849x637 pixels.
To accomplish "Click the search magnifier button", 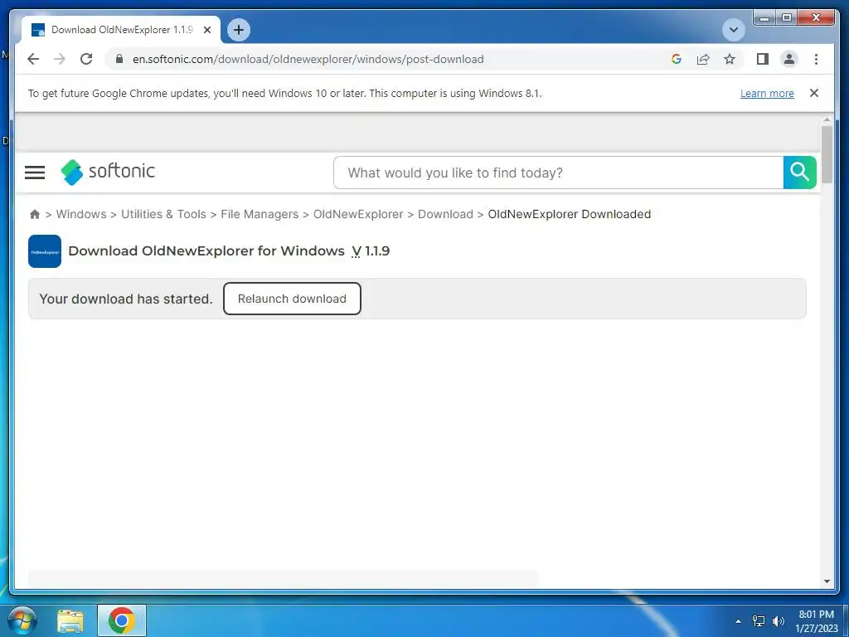I will 800,173.
